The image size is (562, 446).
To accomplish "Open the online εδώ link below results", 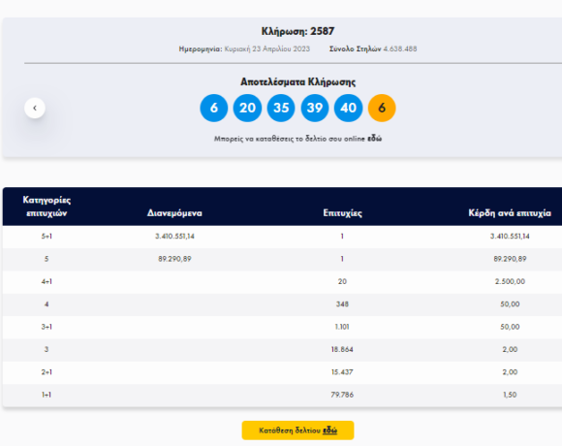I will point(375,139).
